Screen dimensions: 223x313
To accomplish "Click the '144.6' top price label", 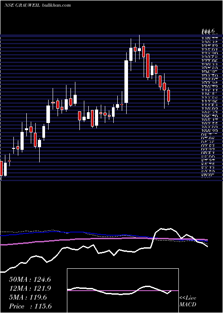I will point(208,31).
